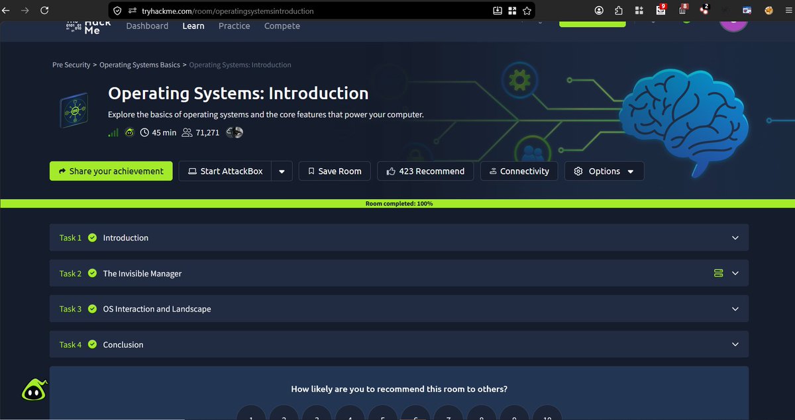Click the clock icon next to 45 min

tap(144, 132)
